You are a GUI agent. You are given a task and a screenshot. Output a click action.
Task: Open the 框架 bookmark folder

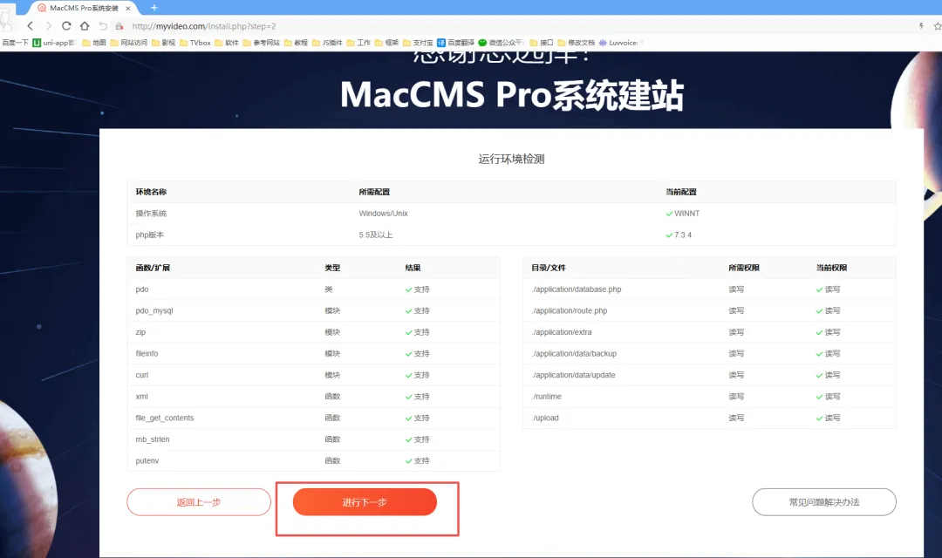[x=387, y=43]
